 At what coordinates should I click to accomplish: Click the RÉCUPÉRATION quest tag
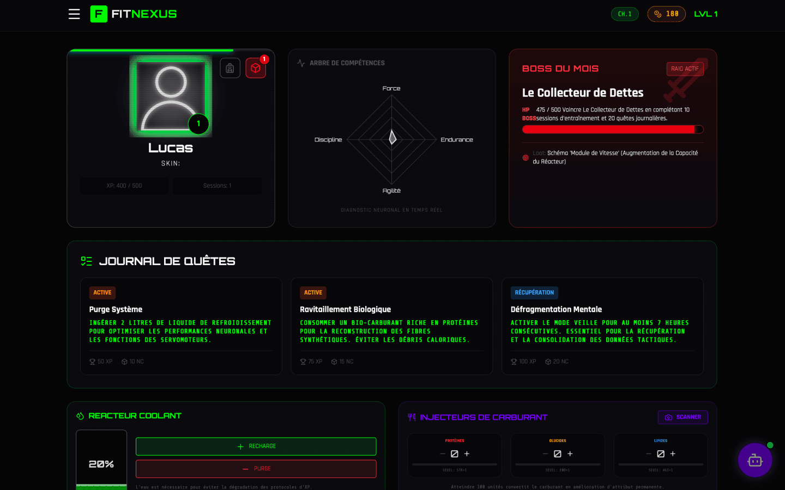pos(534,293)
